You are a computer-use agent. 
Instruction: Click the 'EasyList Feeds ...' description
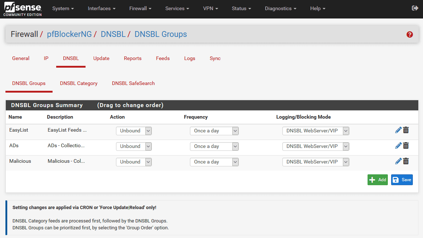pyautogui.click(x=67, y=130)
